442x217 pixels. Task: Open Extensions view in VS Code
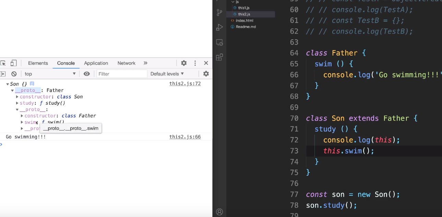coord(219,57)
